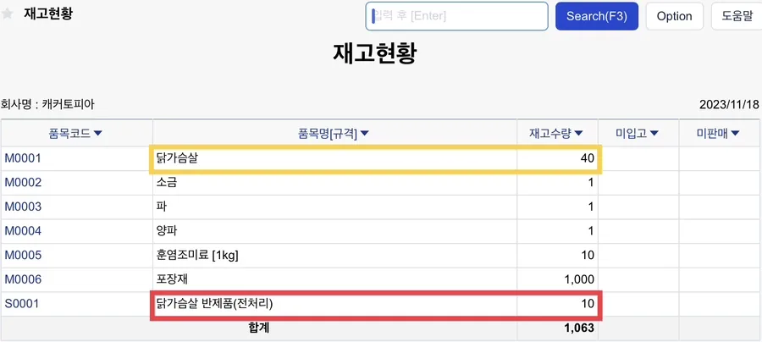Open item code M0005 link

point(23,255)
